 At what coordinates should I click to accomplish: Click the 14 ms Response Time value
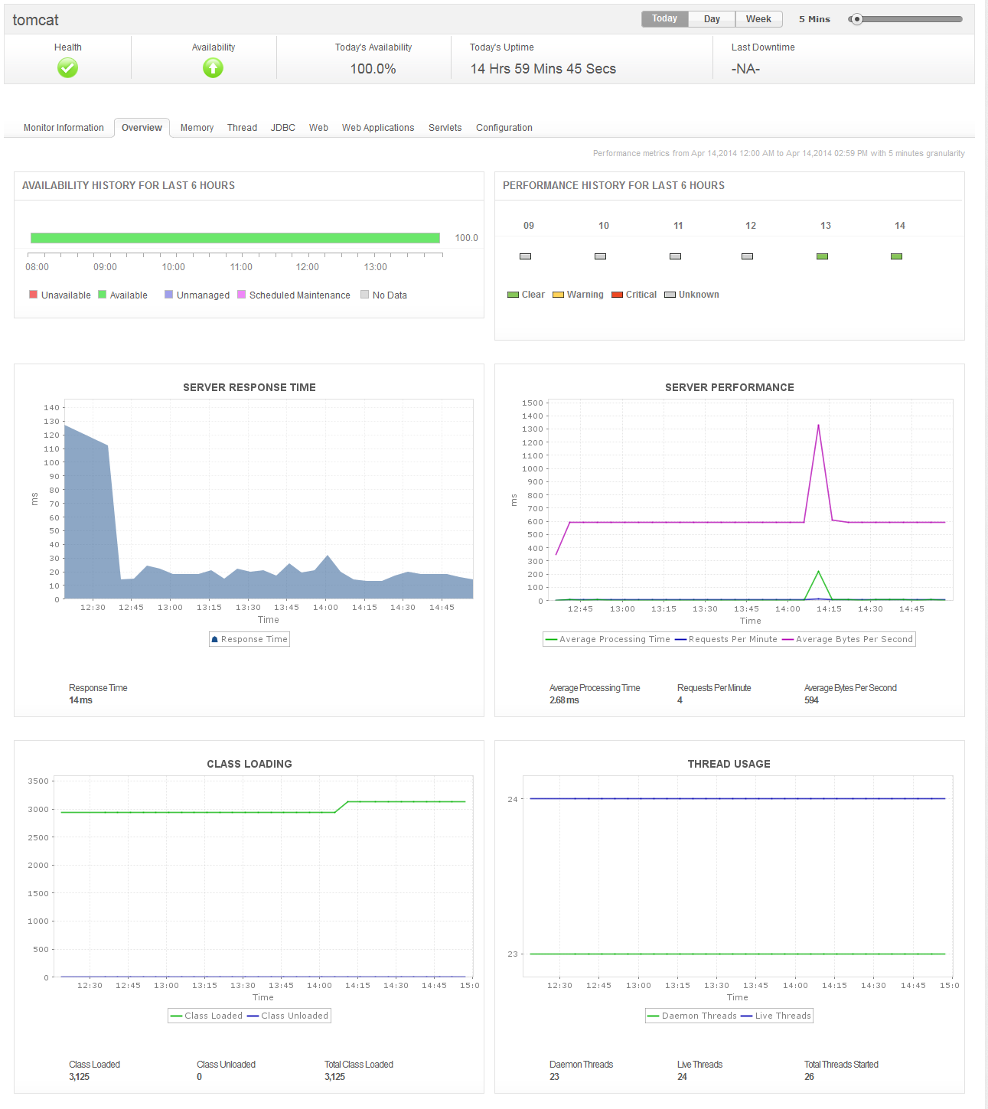pyautogui.click(x=80, y=700)
